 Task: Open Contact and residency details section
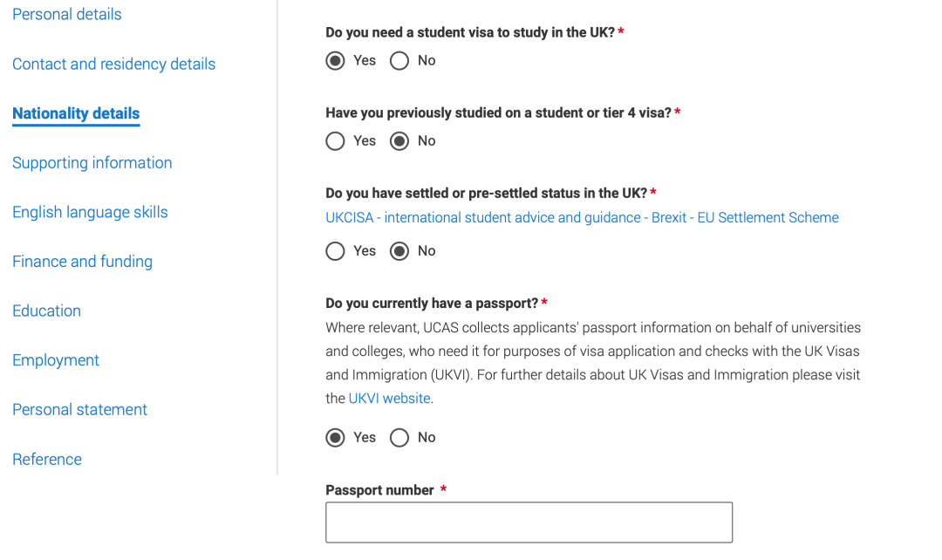tap(113, 65)
